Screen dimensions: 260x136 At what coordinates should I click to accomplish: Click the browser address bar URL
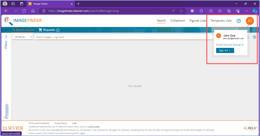tap(84, 11)
